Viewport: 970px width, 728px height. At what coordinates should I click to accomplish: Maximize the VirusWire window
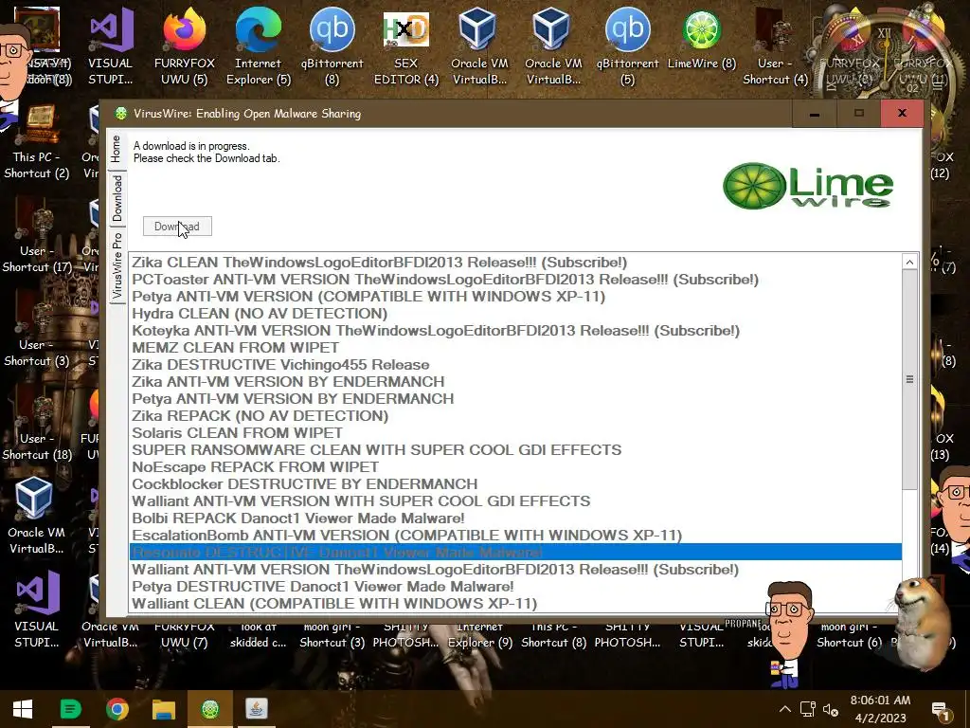[x=858, y=114]
